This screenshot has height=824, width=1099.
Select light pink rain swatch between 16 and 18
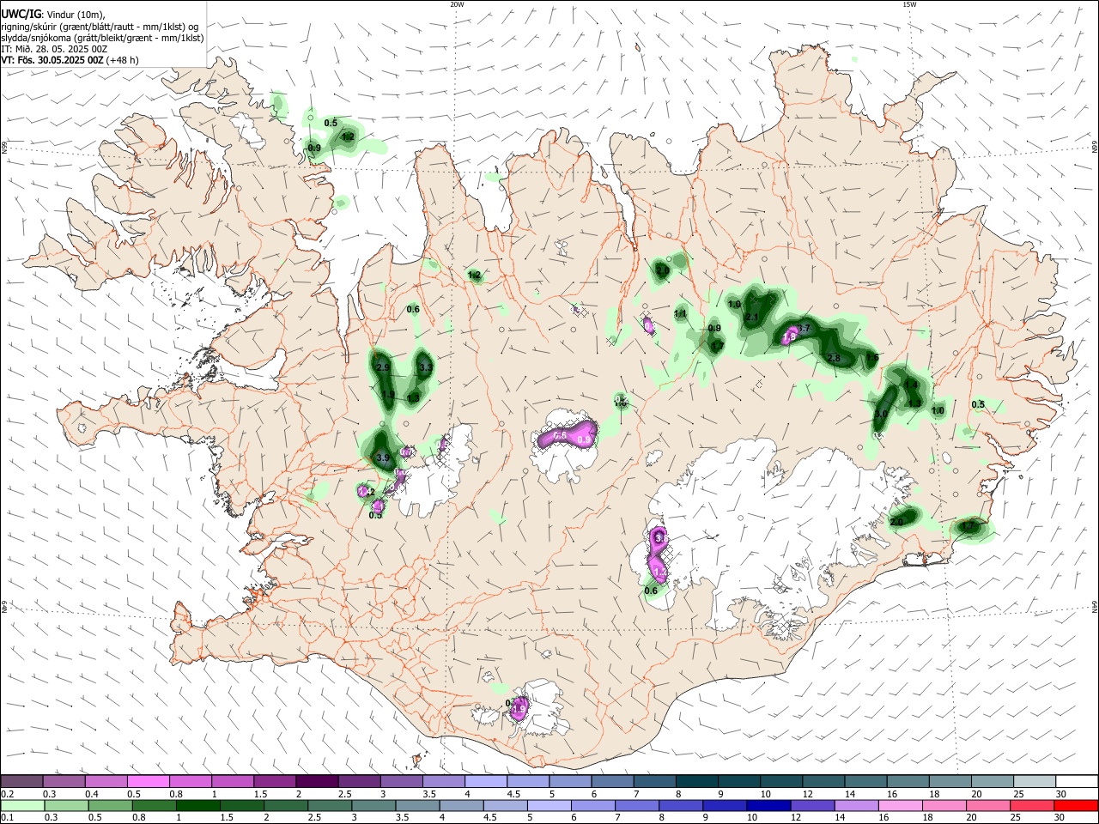click(x=901, y=805)
